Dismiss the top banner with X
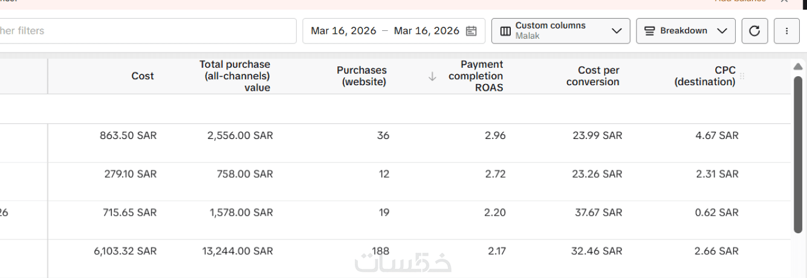807x278 pixels. (785, 1)
